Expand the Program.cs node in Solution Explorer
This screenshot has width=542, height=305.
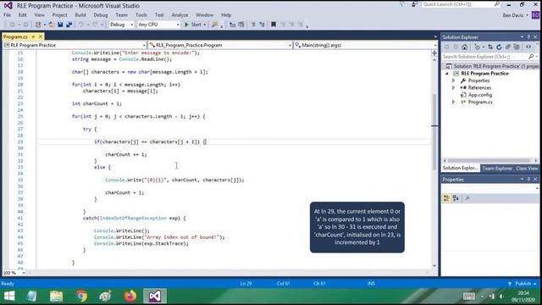(454, 102)
